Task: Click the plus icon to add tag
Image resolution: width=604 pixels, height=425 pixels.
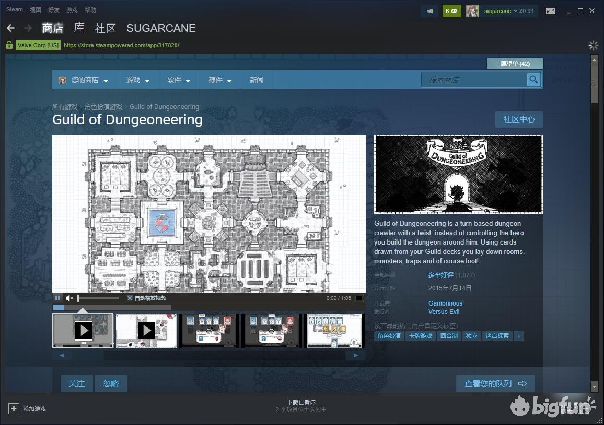Action: pyautogui.click(x=518, y=336)
